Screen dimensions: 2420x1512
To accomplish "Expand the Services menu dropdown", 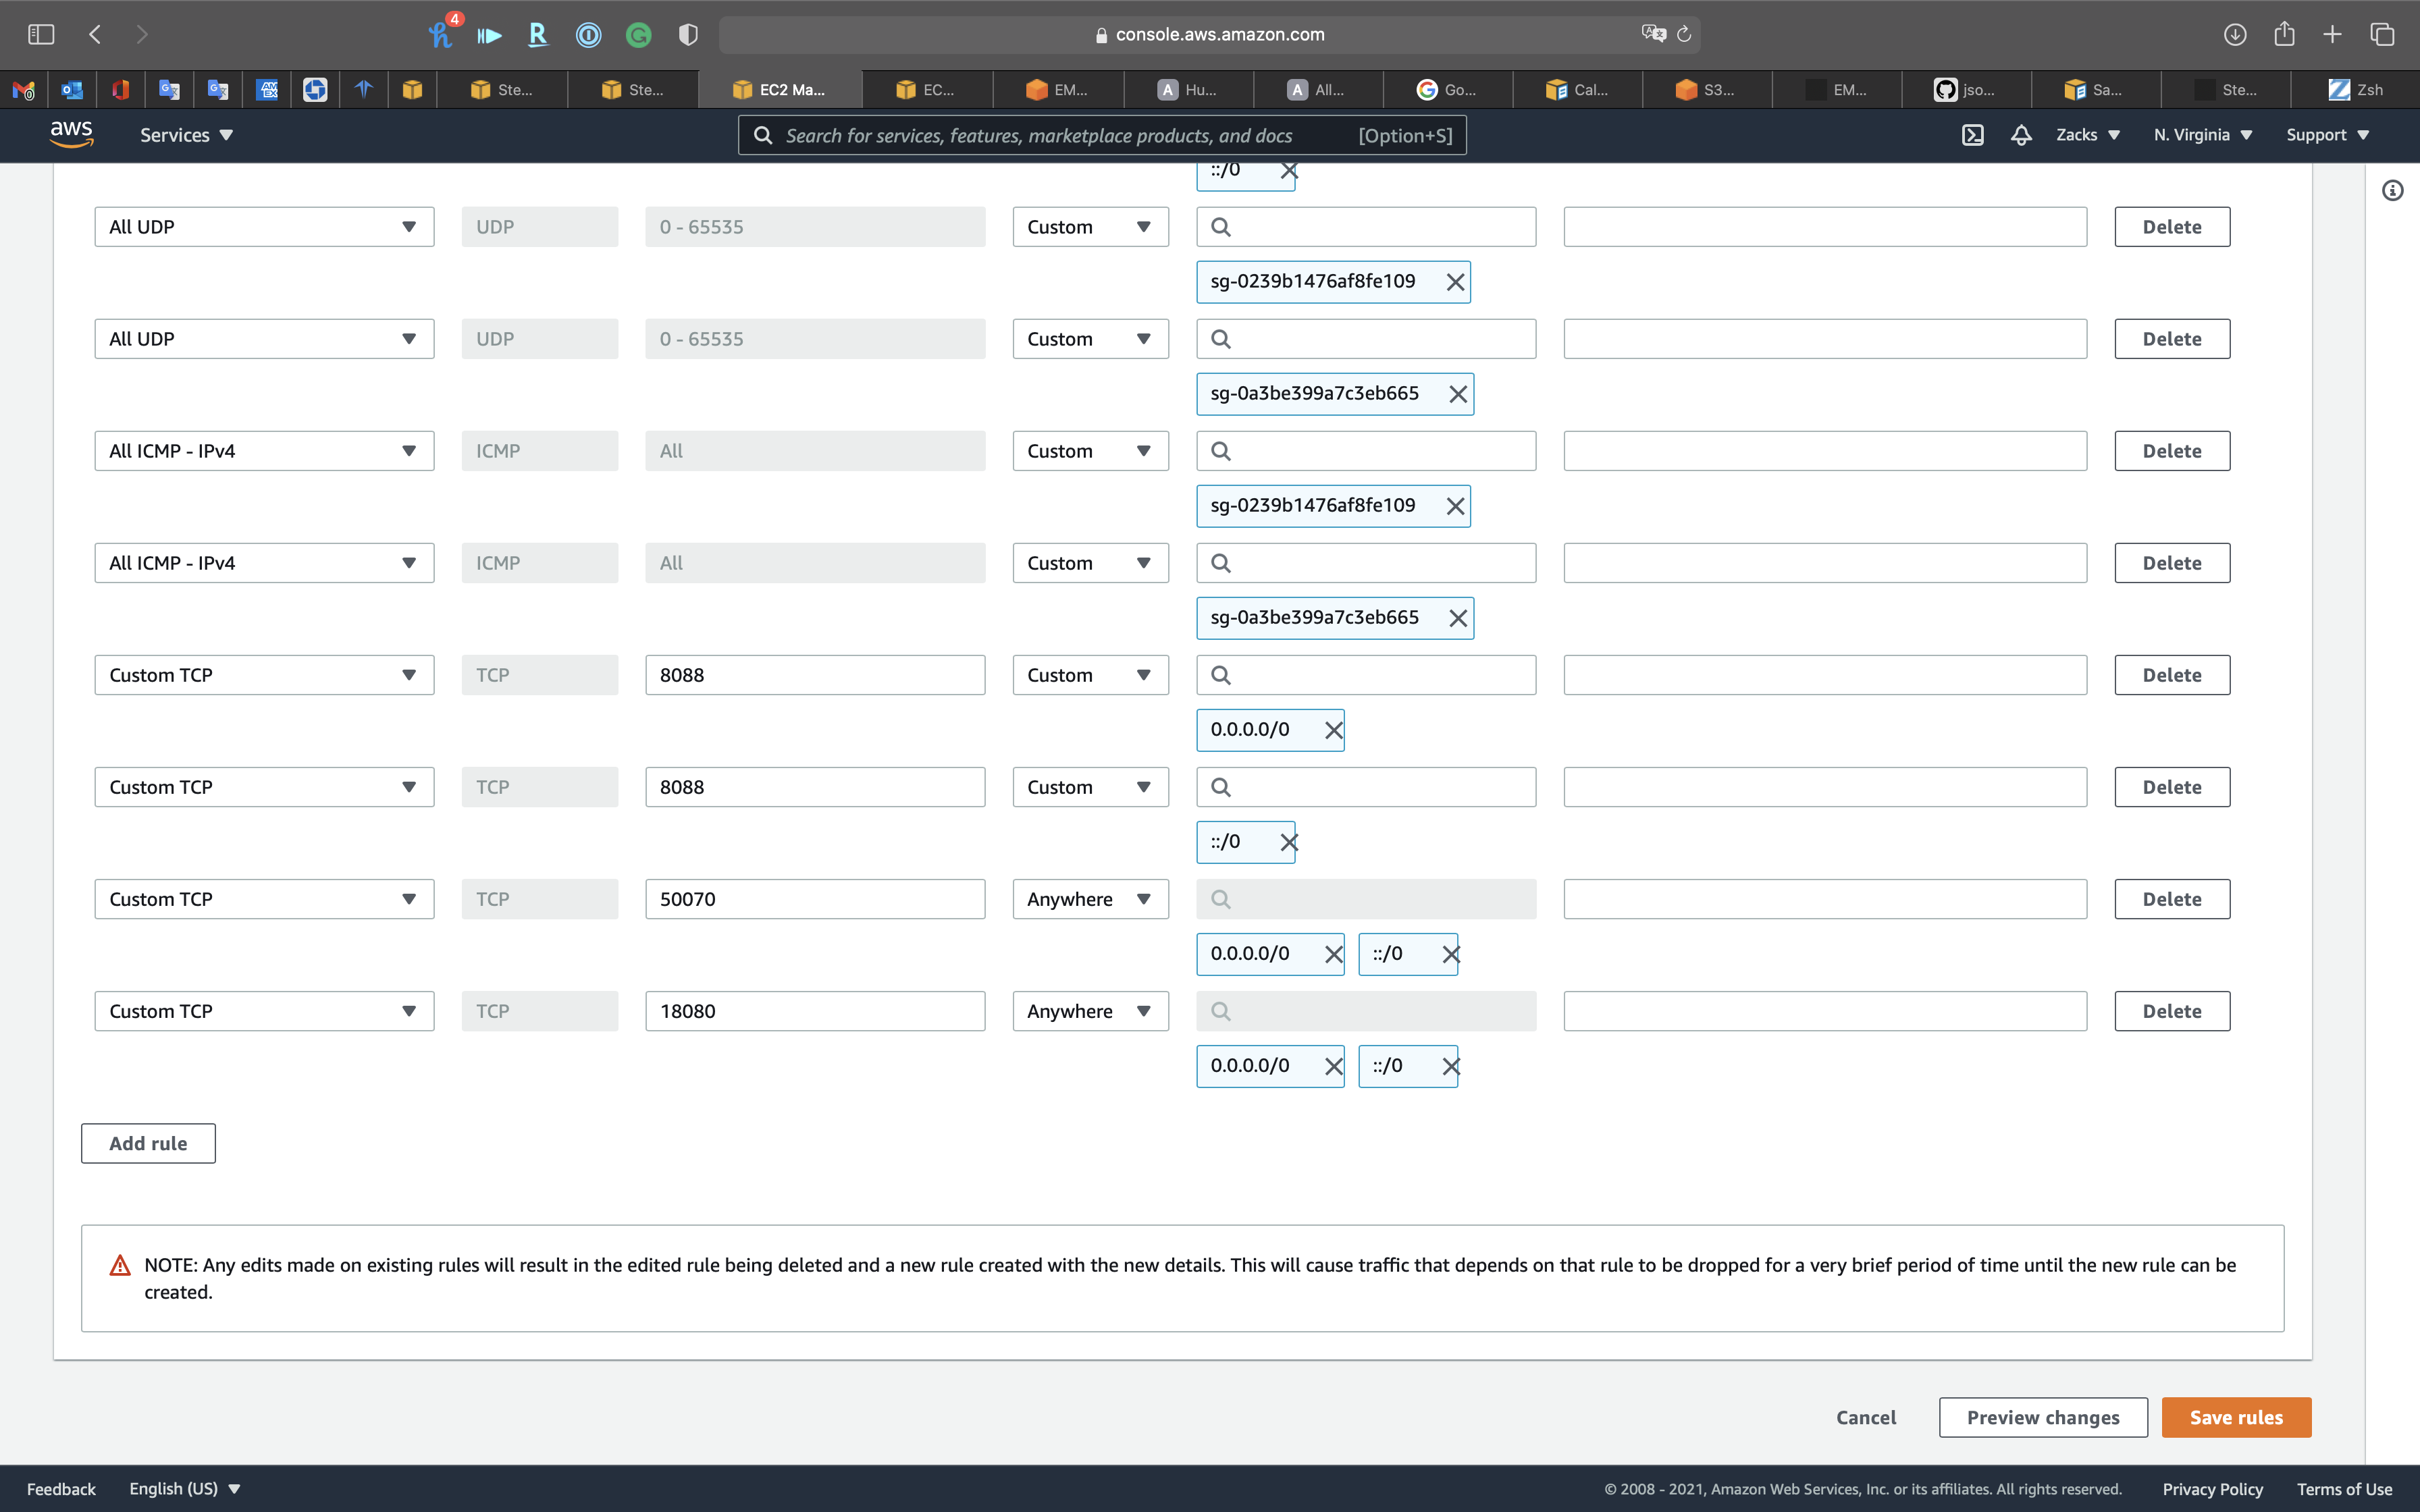I will pos(186,135).
